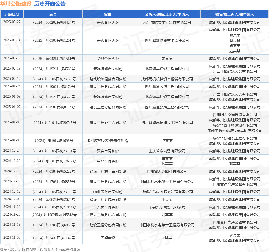Click the 建筑设备租赁合同纠纷 case cause
This screenshot has width=269, height=252.
[x=108, y=79]
